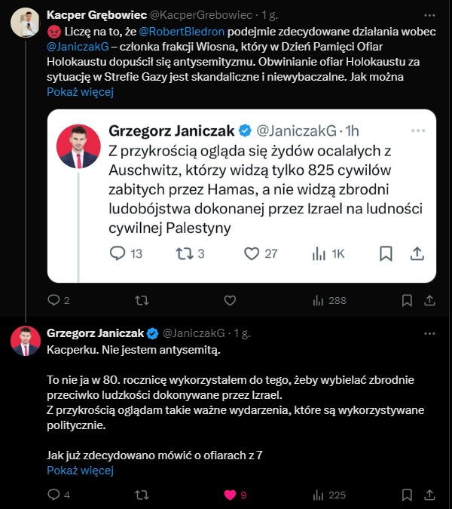Bookmark Grzegorz Janiczak's reply
452x509 pixels.
tap(407, 495)
